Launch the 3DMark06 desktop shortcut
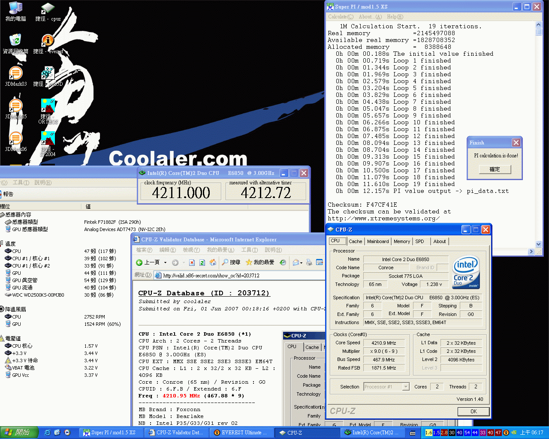549x439 pixels. [x=15, y=141]
